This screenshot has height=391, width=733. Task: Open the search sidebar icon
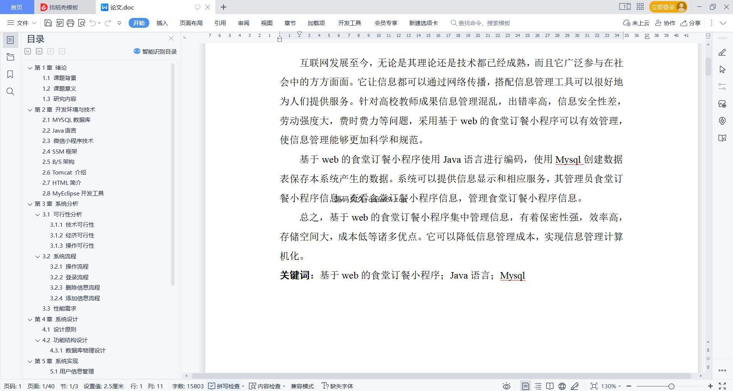10,91
